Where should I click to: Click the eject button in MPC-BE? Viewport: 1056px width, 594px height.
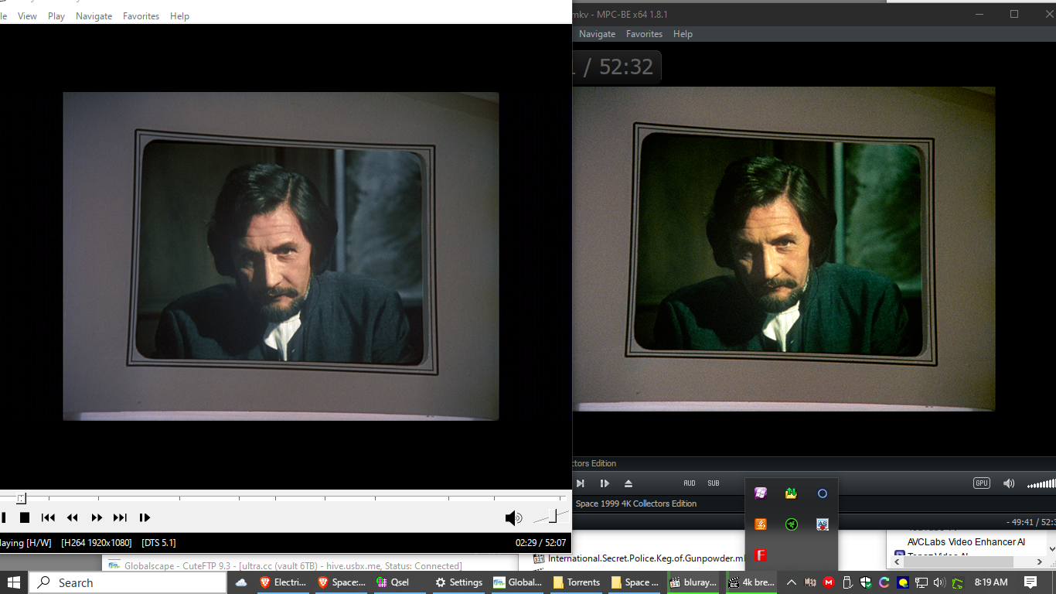click(x=628, y=483)
